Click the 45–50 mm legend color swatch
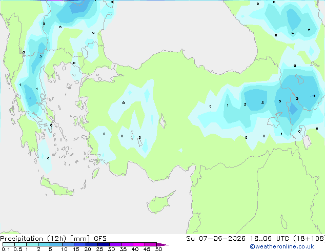The image size is (325, 251). tap(151, 244)
